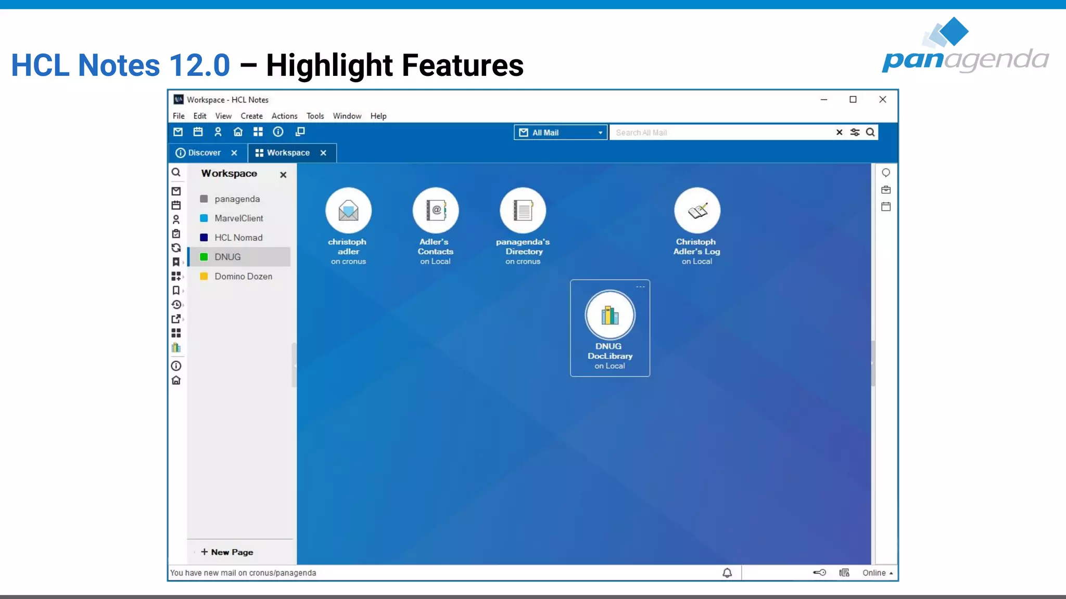Open Day-At-A-Glance calendar icon on right sidebar

[x=886, y=206]
